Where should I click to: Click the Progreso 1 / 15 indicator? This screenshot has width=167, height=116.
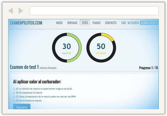[149, 68]
